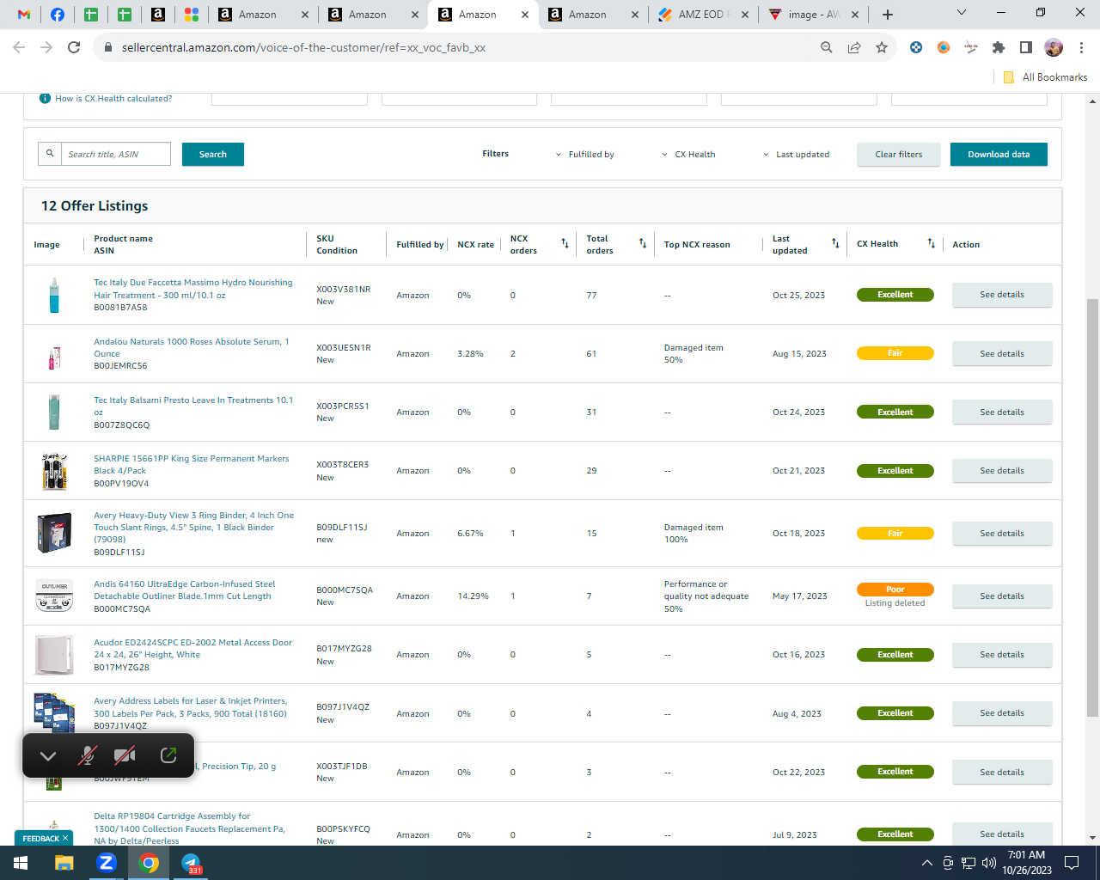This screenshot has height=880, width=1100.
Task: Click the Sharpie markers product thumbnail
Action: (x=54, y=471)
